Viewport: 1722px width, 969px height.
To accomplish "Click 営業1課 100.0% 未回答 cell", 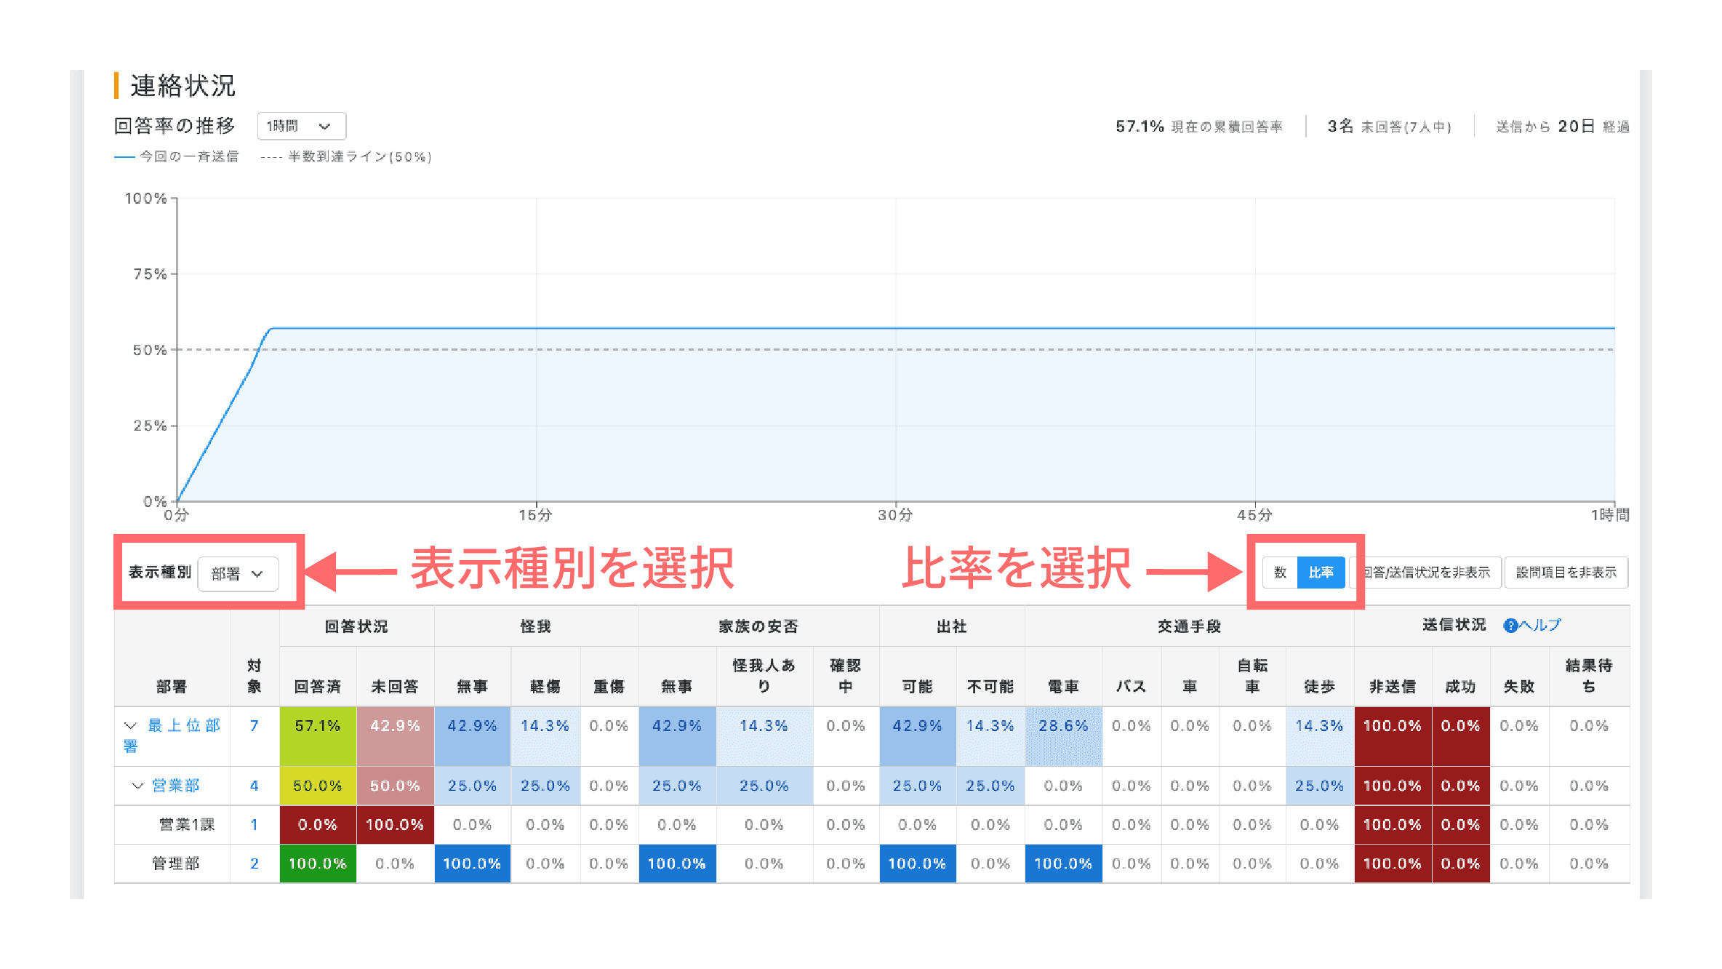I will 395,824.
